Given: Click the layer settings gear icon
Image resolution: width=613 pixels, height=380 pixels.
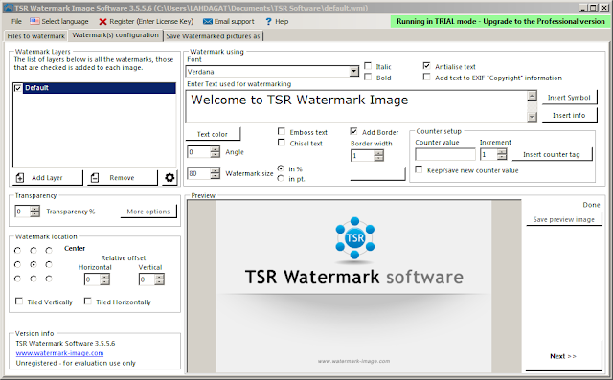Looking at the screenshot, I should 170,178.
